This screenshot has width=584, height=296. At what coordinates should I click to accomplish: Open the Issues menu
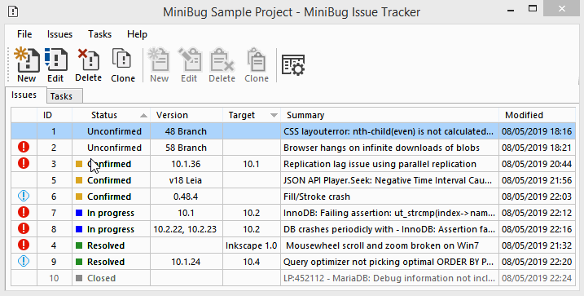click(x=59, y=34)
